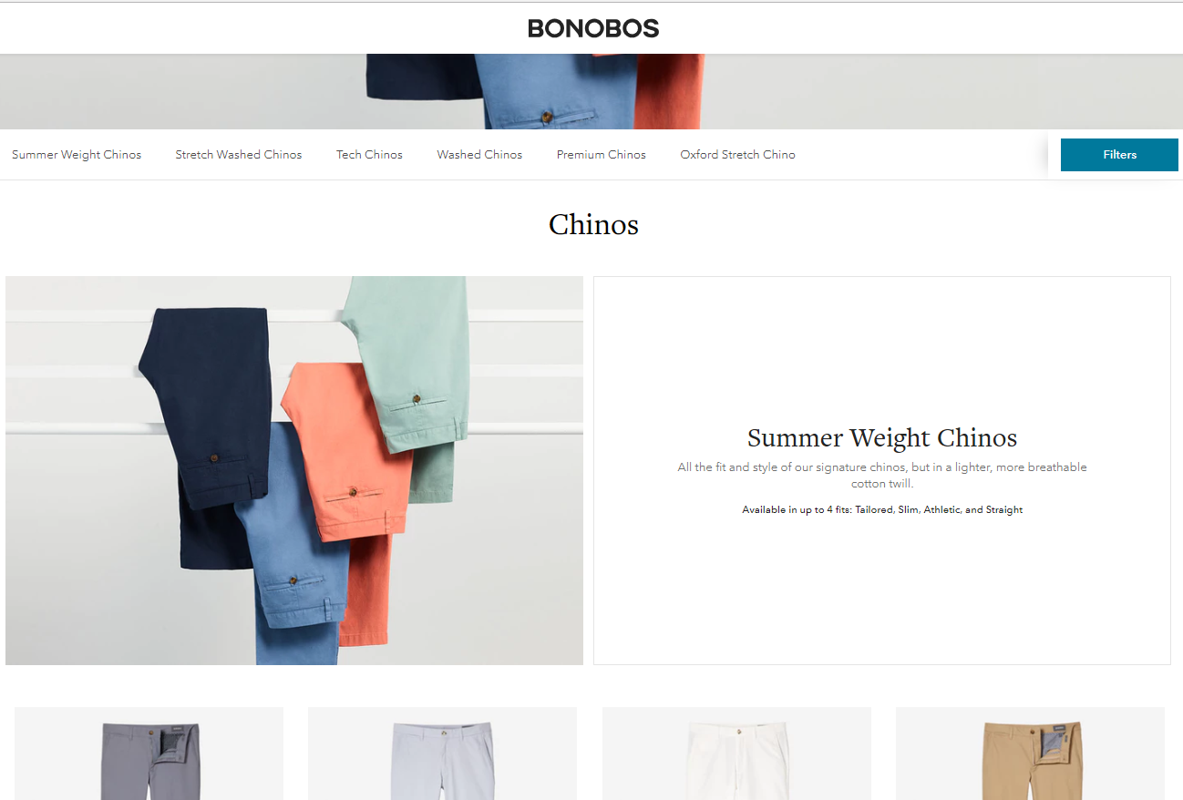
Task: Select the Stretch Washed Chinos tab
Action: coord(239,155)
